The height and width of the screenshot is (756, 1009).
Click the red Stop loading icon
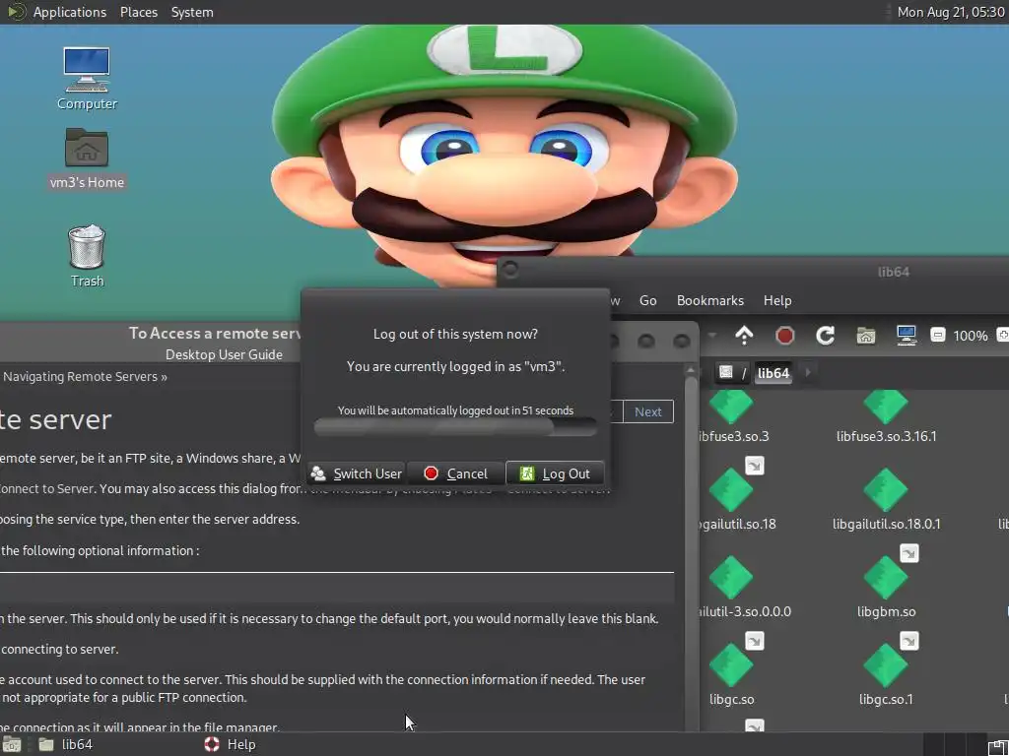point(784,335)
